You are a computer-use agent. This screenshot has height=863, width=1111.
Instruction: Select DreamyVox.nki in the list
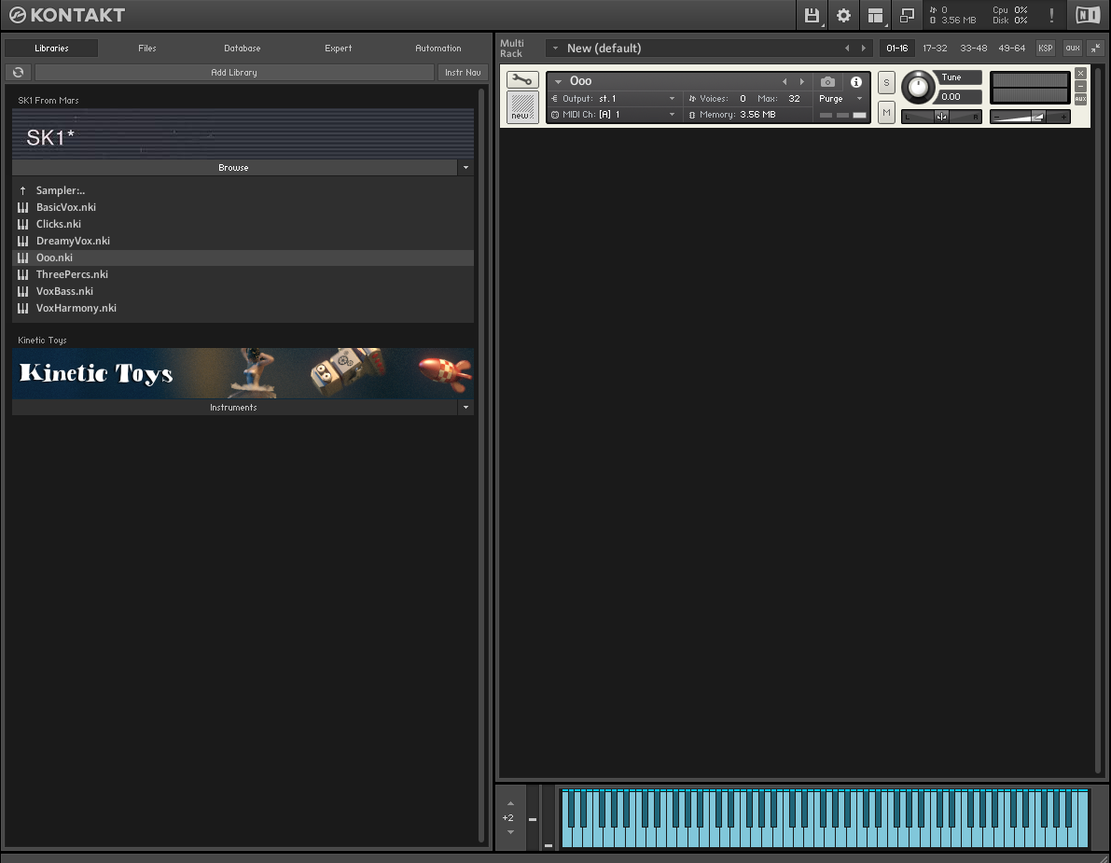(243, 241)
